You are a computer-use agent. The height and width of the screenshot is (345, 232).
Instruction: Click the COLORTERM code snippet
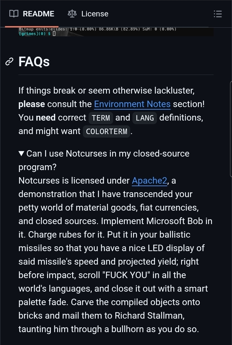[106, 132]
